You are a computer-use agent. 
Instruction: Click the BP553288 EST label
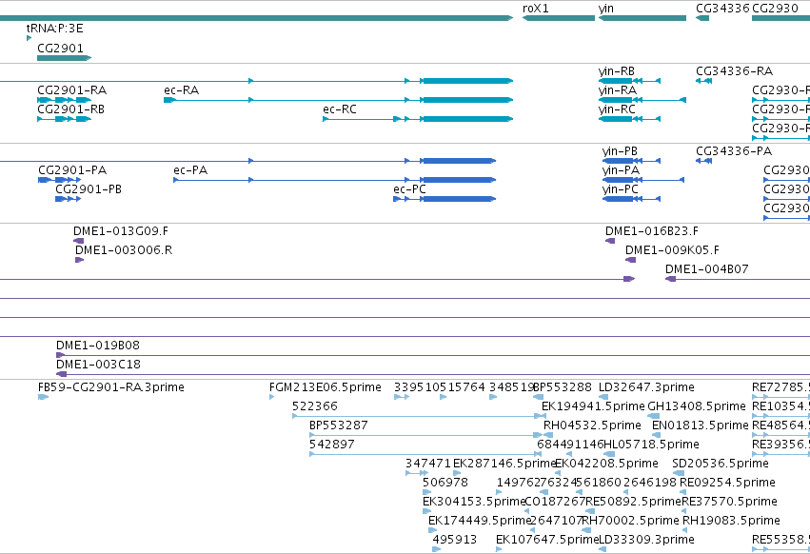tap(562, 387)
